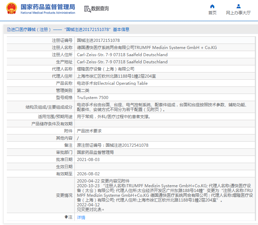258x225 pixels.
Task: Click the original registration number 国械注进20172541078
Action: coord(113,145)
